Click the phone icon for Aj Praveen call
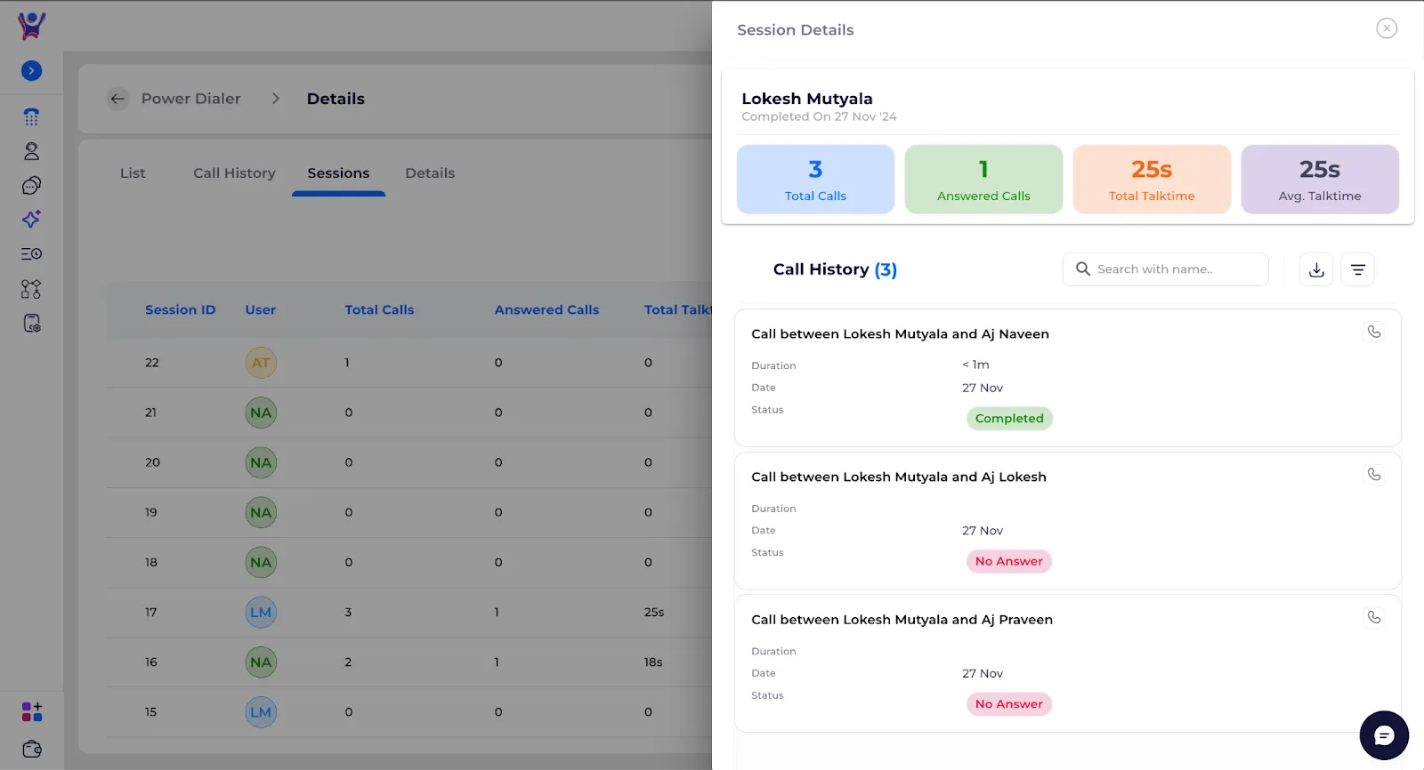1424x770 pixels. pyautogui.click(x=1374, y=617)
